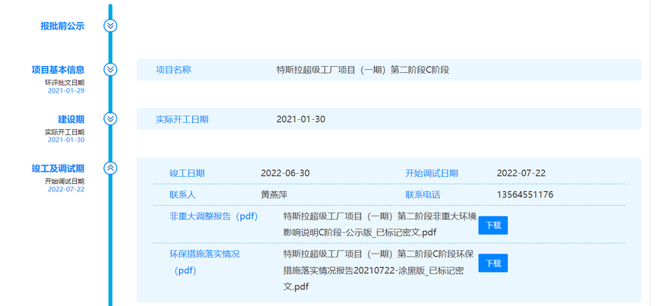Click the 联系人 label
The image size is (665, 306).
(x=182, y=194)
